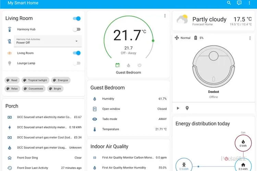Toggle the Harmony Hub switch
Screen dimensions: 257x171
pyautogui.click(x=77, y=29)
